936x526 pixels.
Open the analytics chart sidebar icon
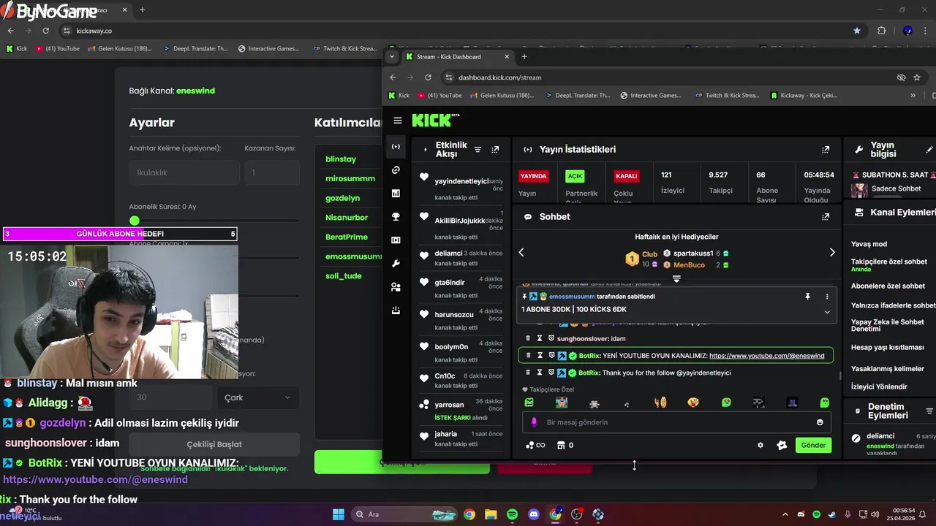pos(396,194)
